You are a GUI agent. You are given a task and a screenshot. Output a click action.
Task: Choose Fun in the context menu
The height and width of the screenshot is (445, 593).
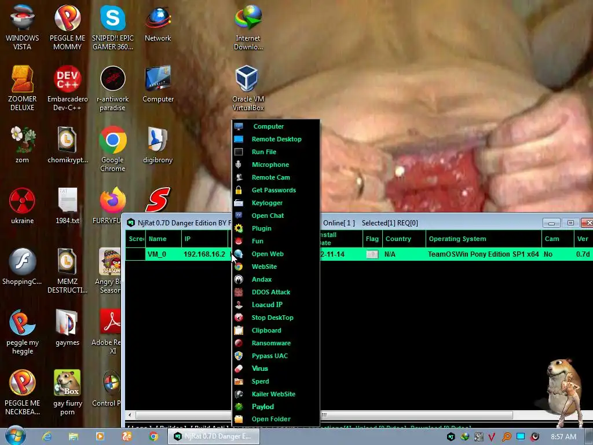276,241
